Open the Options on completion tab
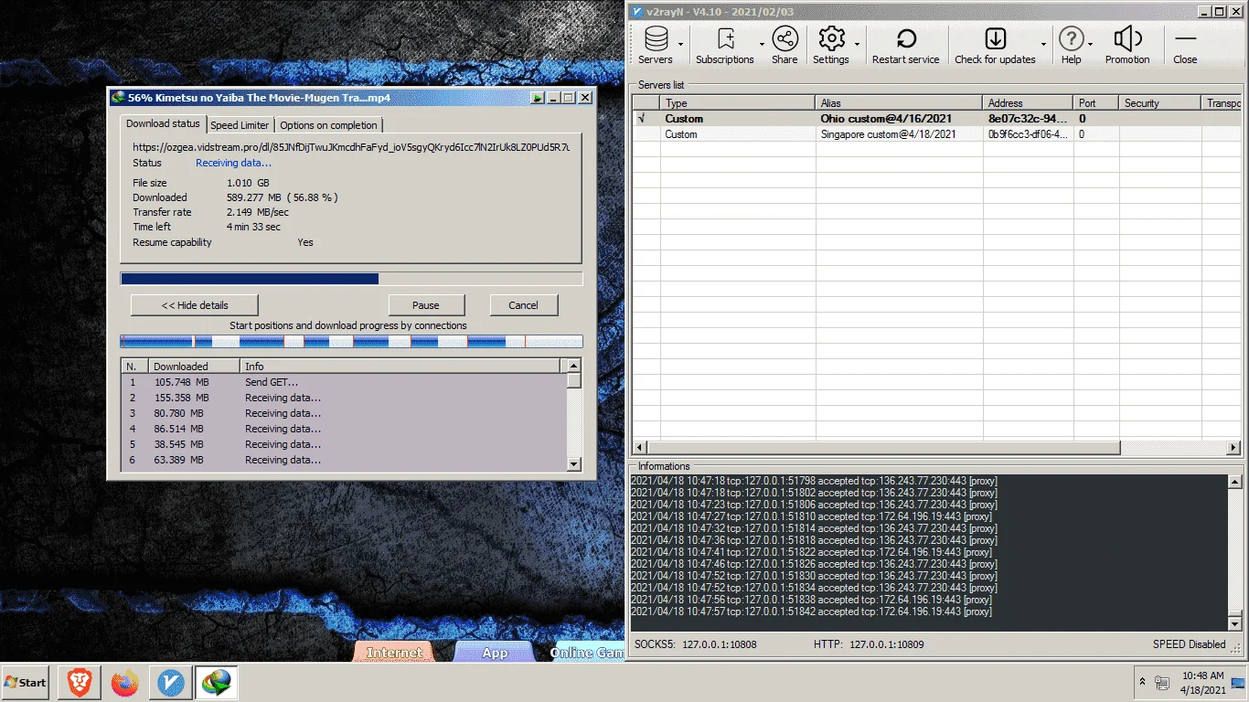Viewport: 1249px width, 702px height. (x=328, y=125)
